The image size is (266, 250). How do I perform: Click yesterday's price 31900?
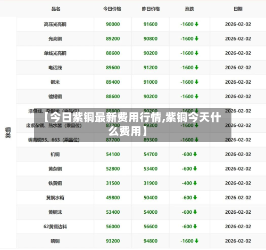click(151, 183)
